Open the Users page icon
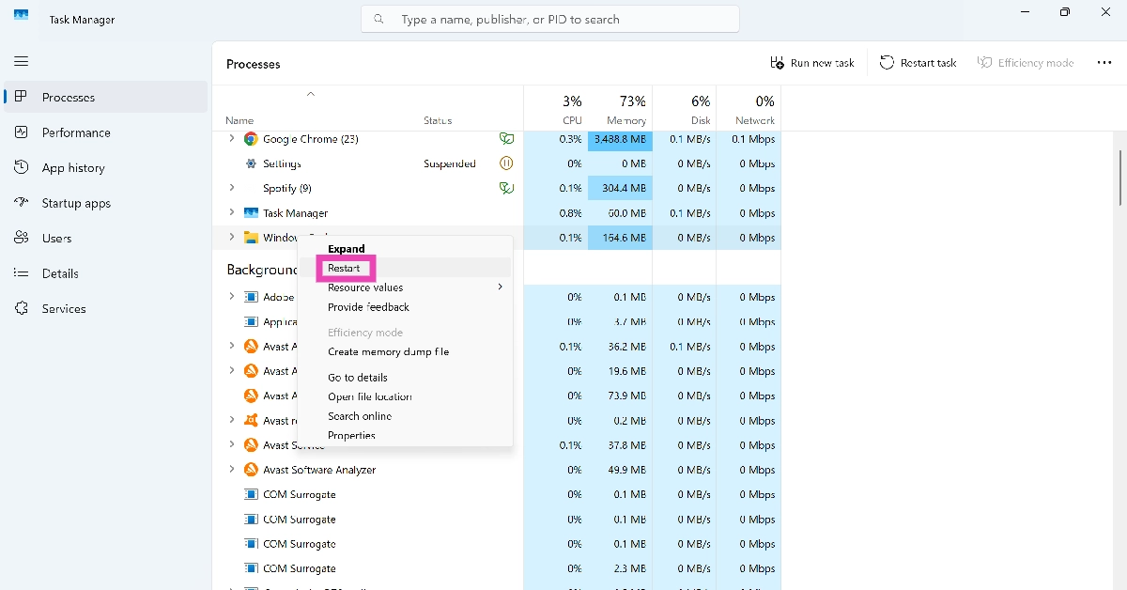This screenshot has height=590, width=1127. 22,239
